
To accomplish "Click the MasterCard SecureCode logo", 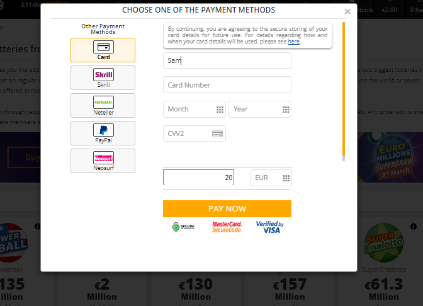I will pos(227,227).
